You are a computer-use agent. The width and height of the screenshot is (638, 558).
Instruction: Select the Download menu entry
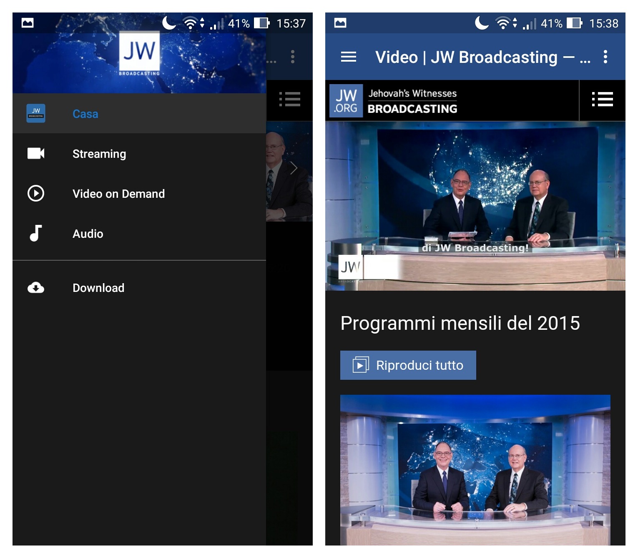tap(98, 287)
